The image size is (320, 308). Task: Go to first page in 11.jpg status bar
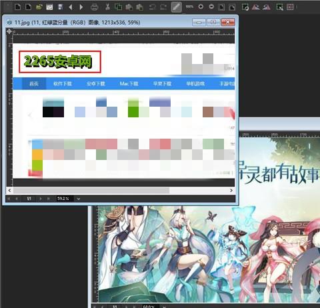click(9, 199)
